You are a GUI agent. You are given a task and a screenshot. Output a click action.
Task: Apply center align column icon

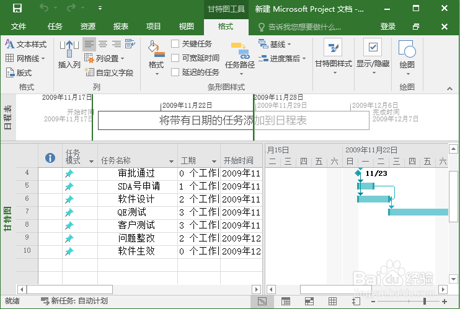point(103,44)
